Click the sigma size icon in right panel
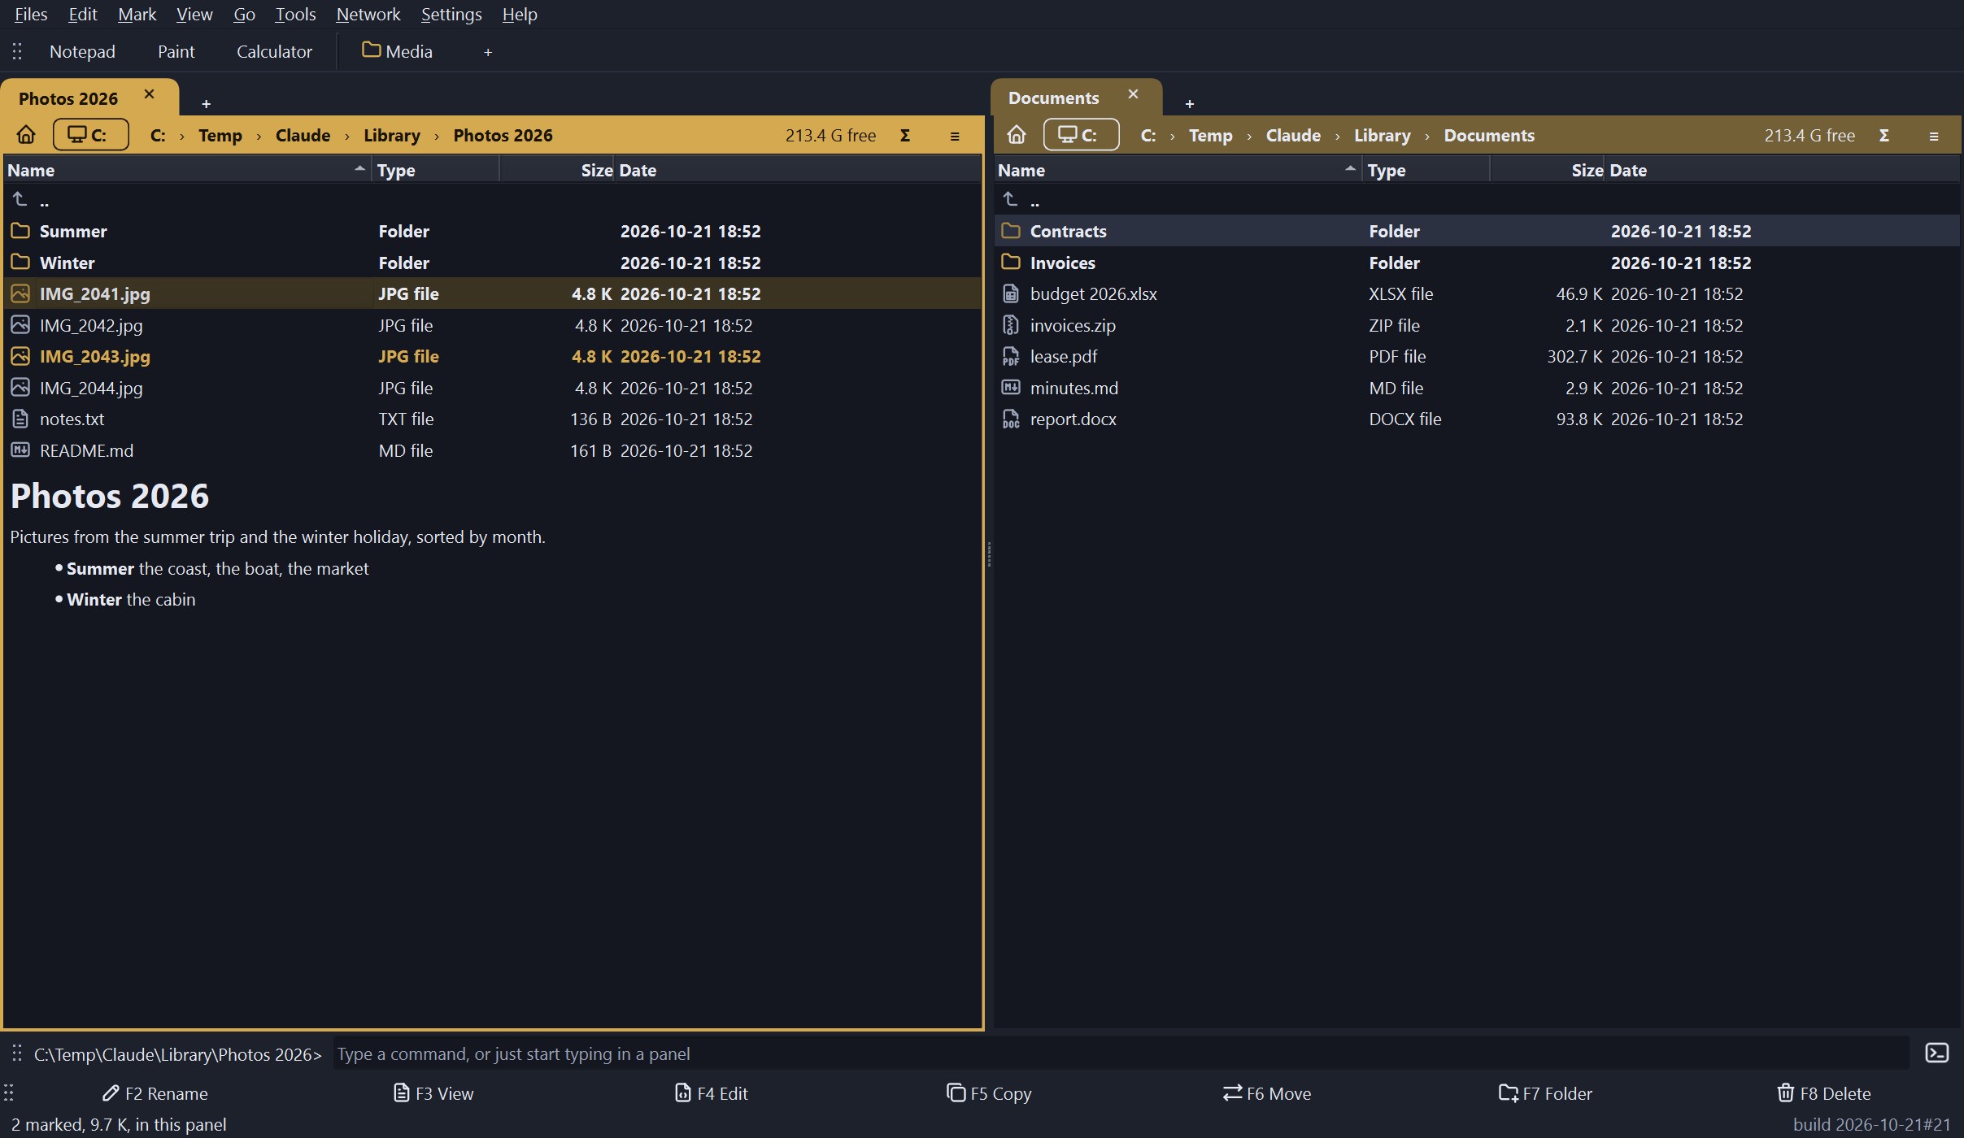 point(1883,136)
